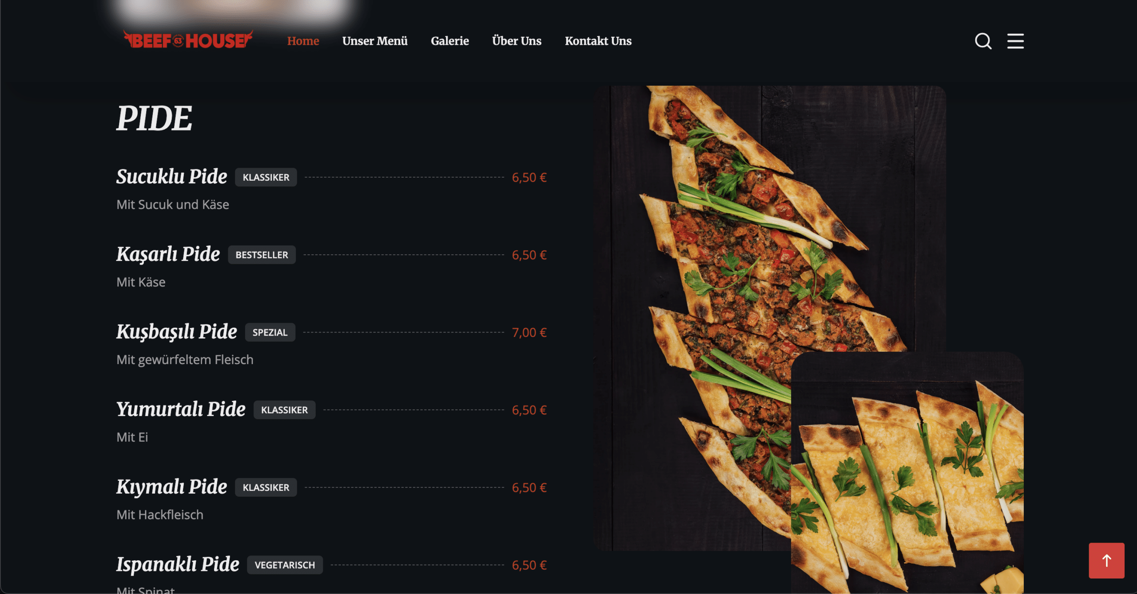Open the Galerie nav item
This screenshot has height=594, width=1137.
click(449, 41)
